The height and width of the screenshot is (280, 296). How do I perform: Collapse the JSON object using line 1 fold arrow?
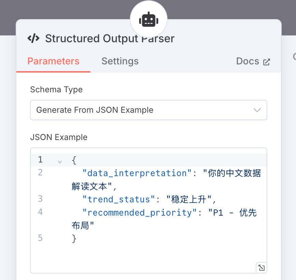(x=60, y=161)
